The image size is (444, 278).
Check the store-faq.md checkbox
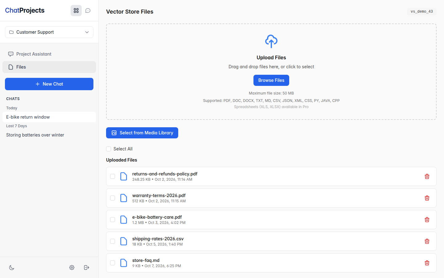point(113,263)
